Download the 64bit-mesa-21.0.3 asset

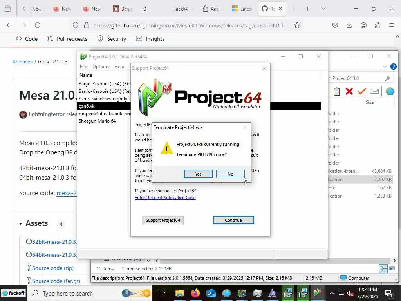point(54,255)
